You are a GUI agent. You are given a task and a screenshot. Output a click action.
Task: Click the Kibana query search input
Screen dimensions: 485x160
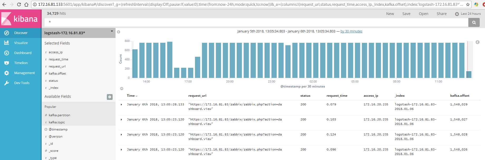click(256, 22)
